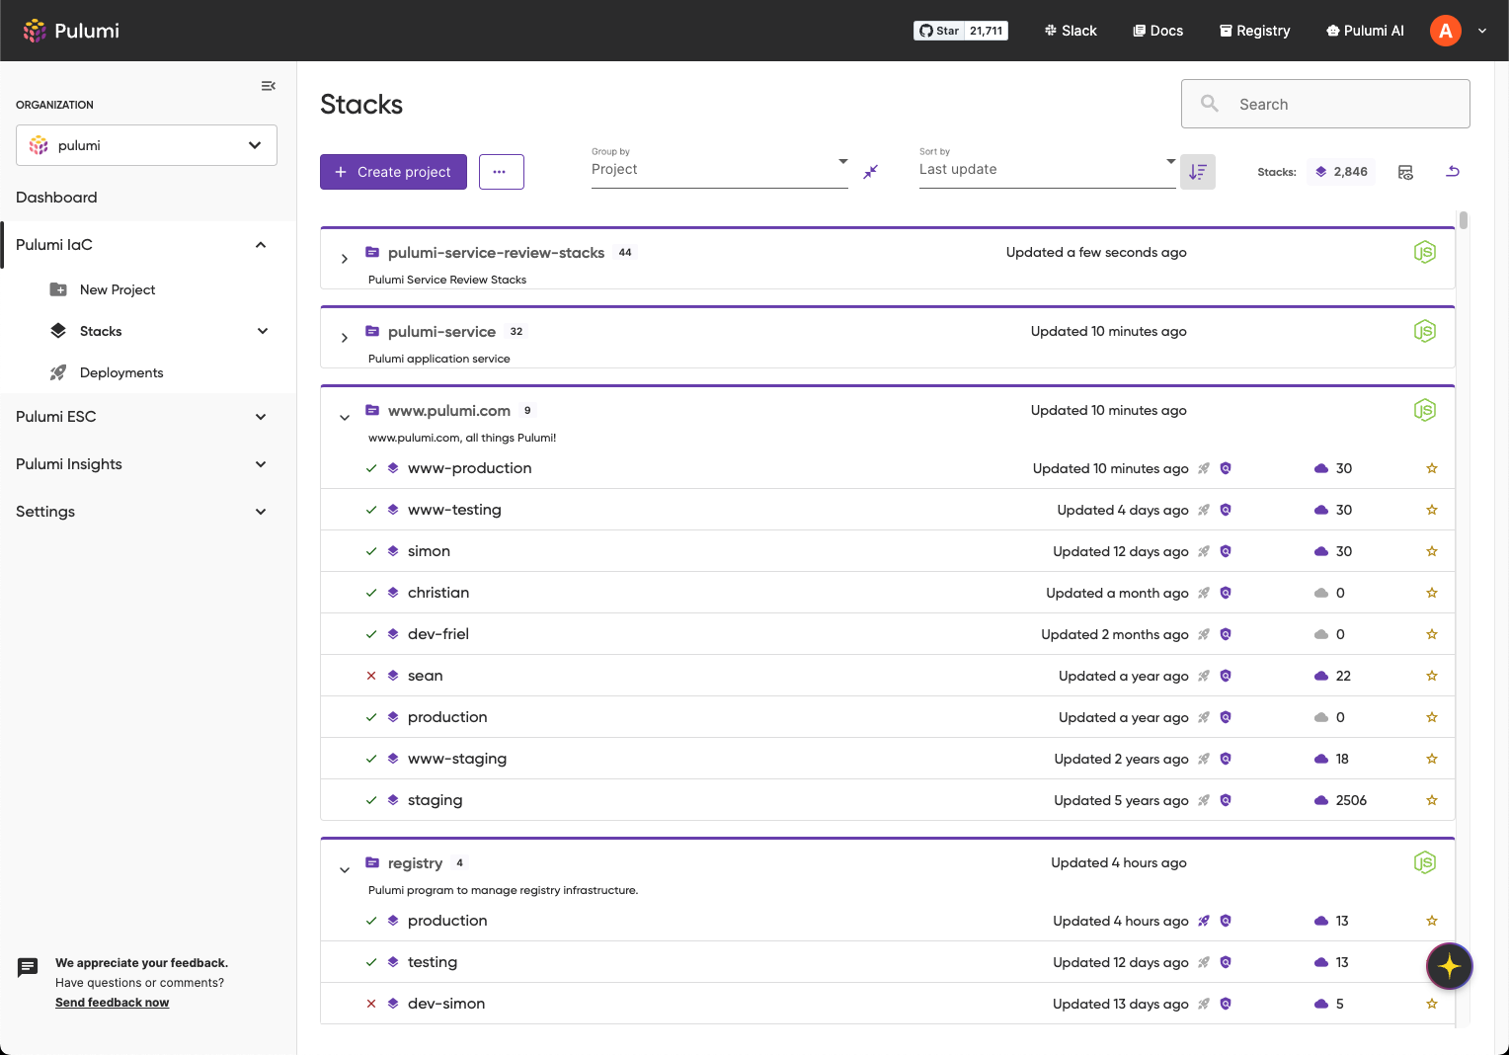Click the Send feedback now link
The image size is (1509, 1055).
[x=112, y=1003]
